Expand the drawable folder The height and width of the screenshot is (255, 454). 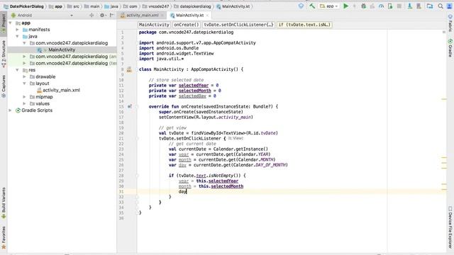(25, 76)
